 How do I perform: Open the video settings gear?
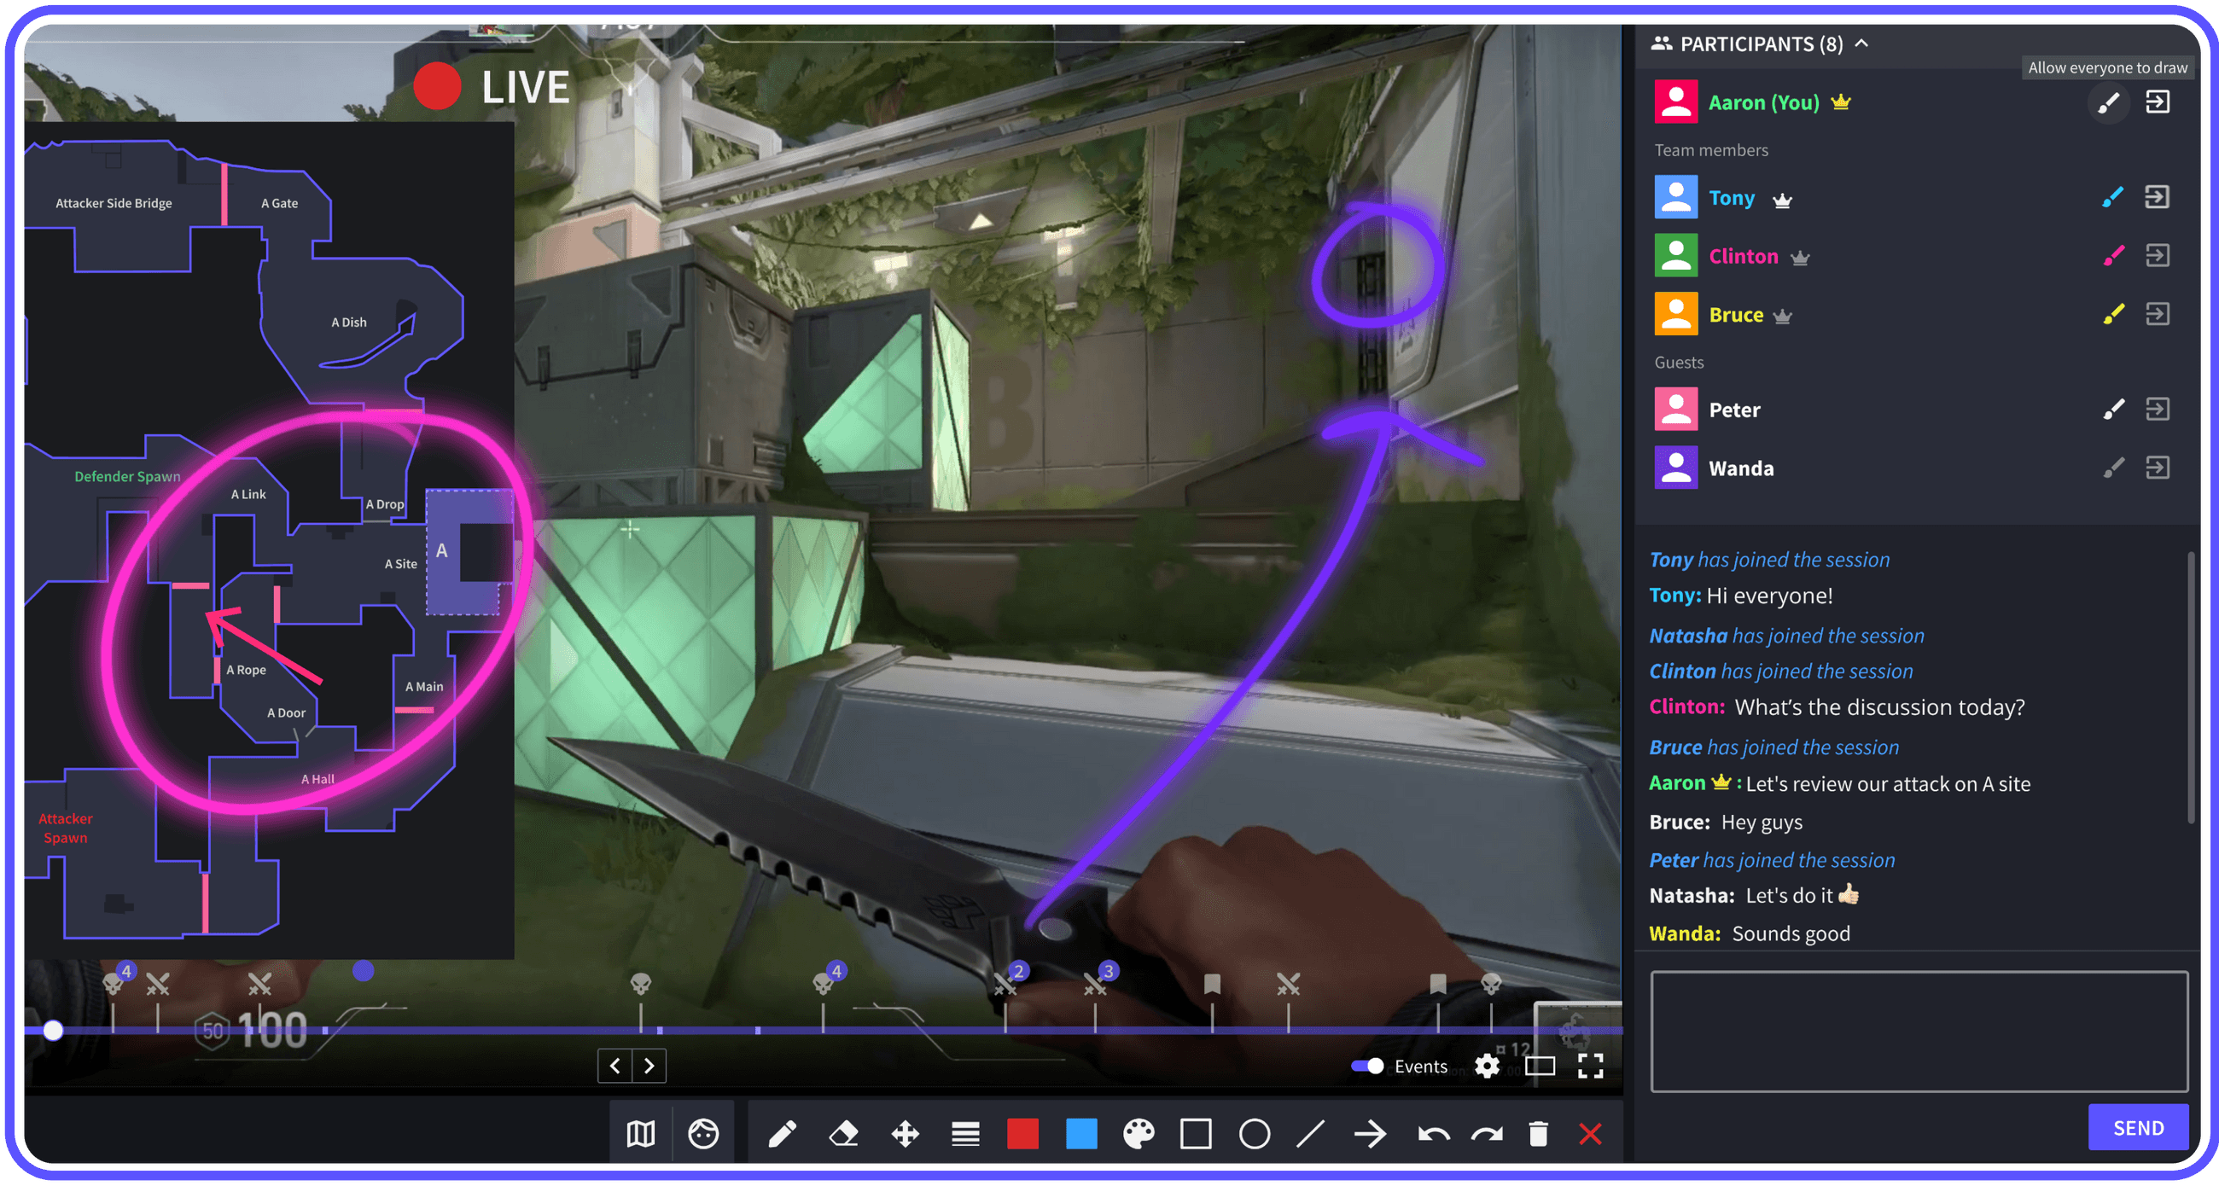click(x=1487, y=1067)
